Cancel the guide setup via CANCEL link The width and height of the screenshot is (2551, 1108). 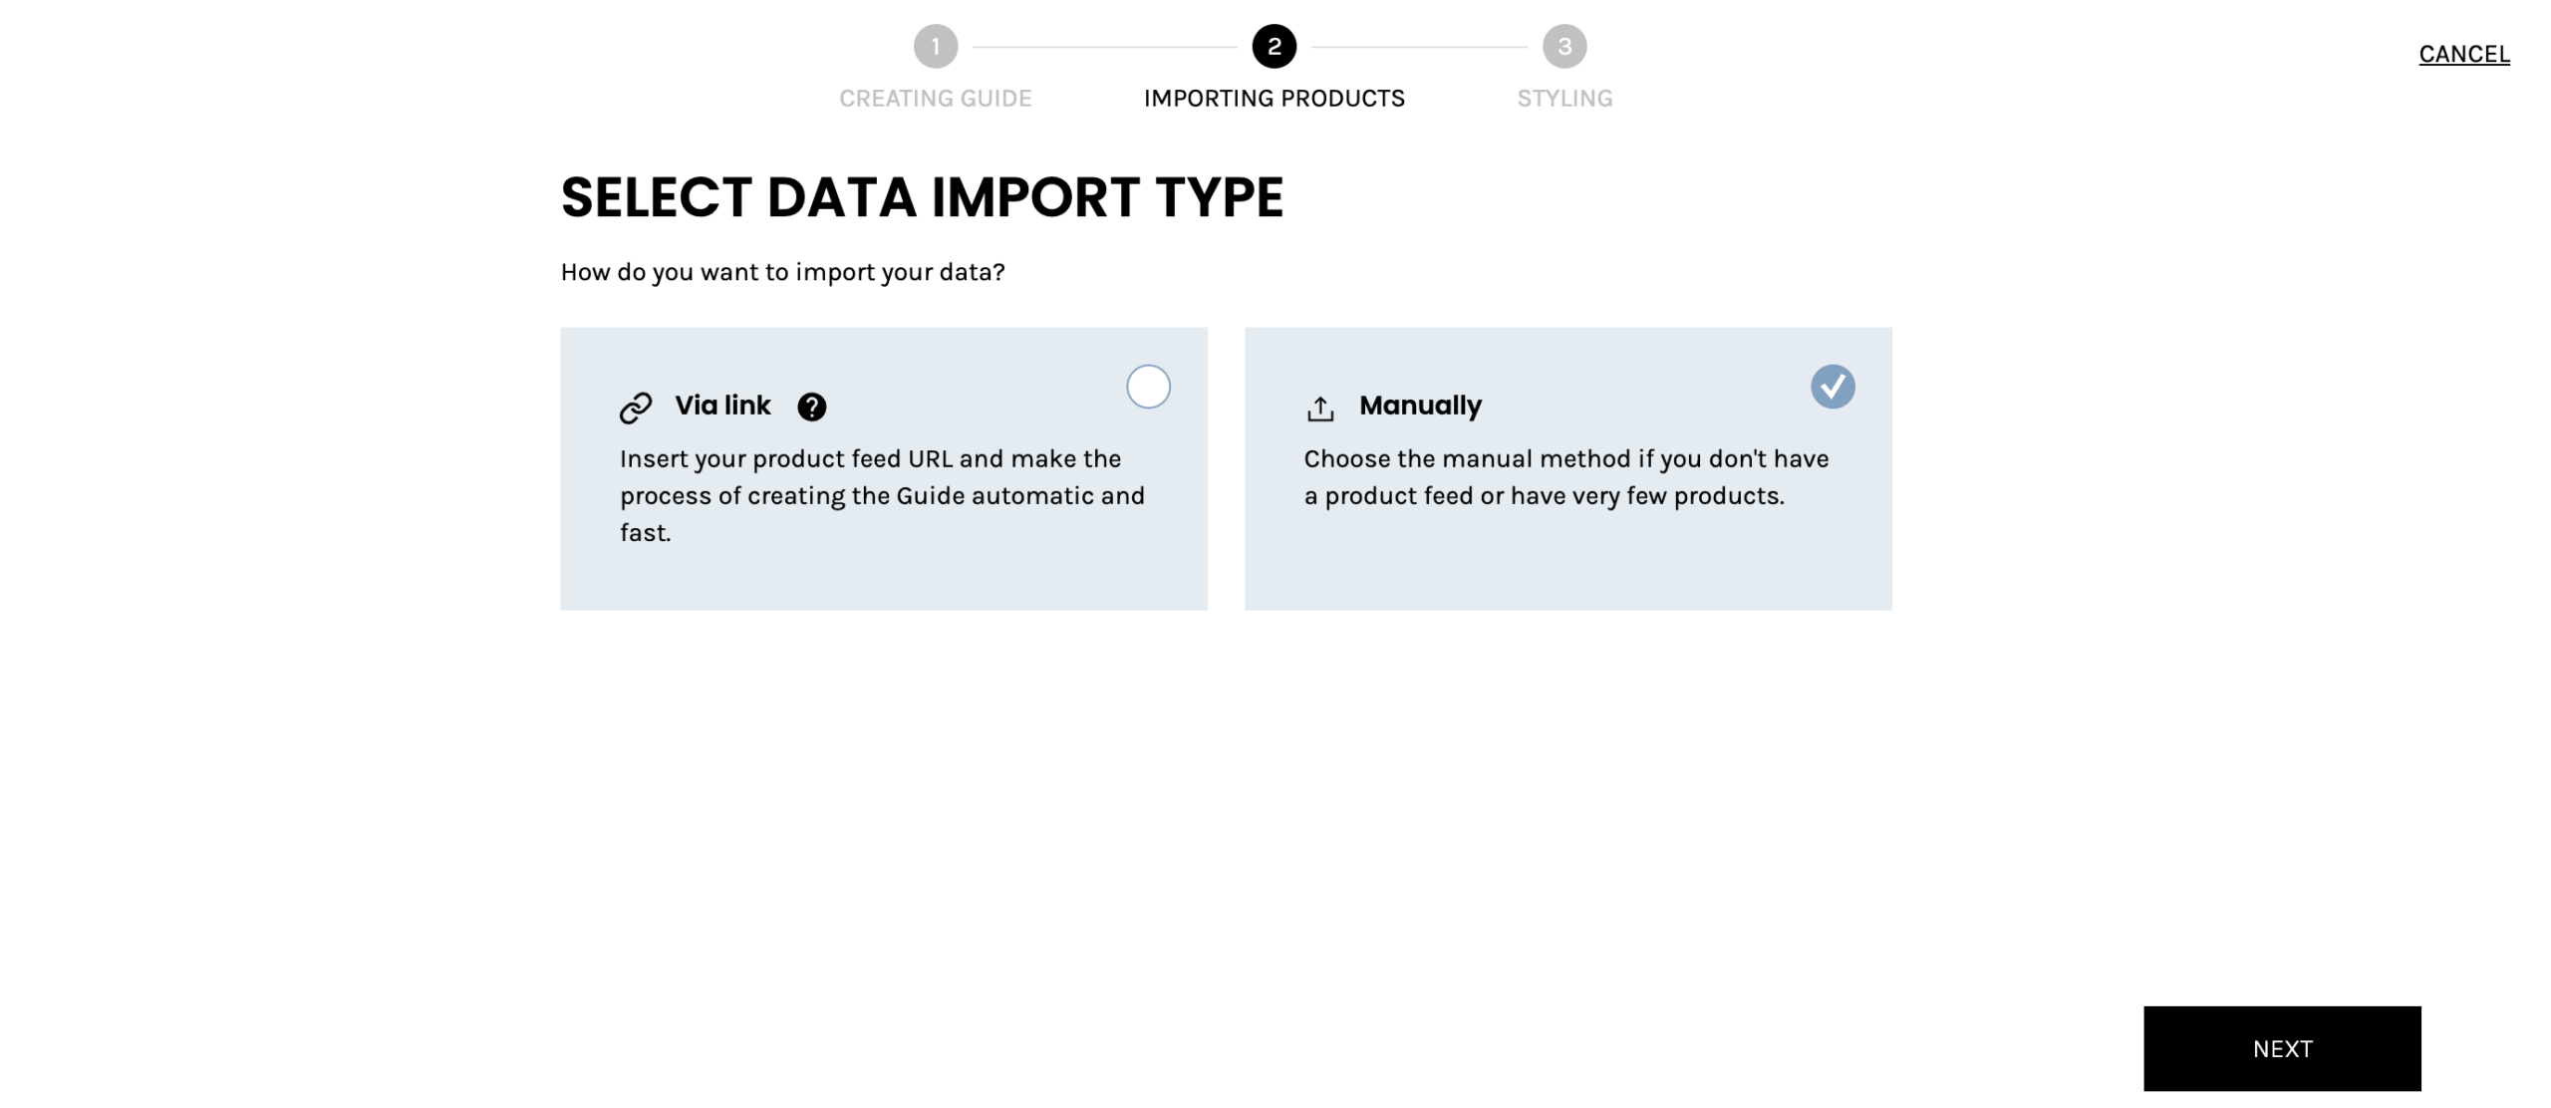coord(2464,53)
